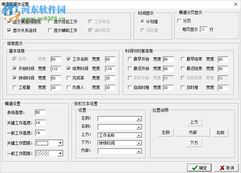
Task: Select the 计划值 radio button
Action: click(142, 22)
